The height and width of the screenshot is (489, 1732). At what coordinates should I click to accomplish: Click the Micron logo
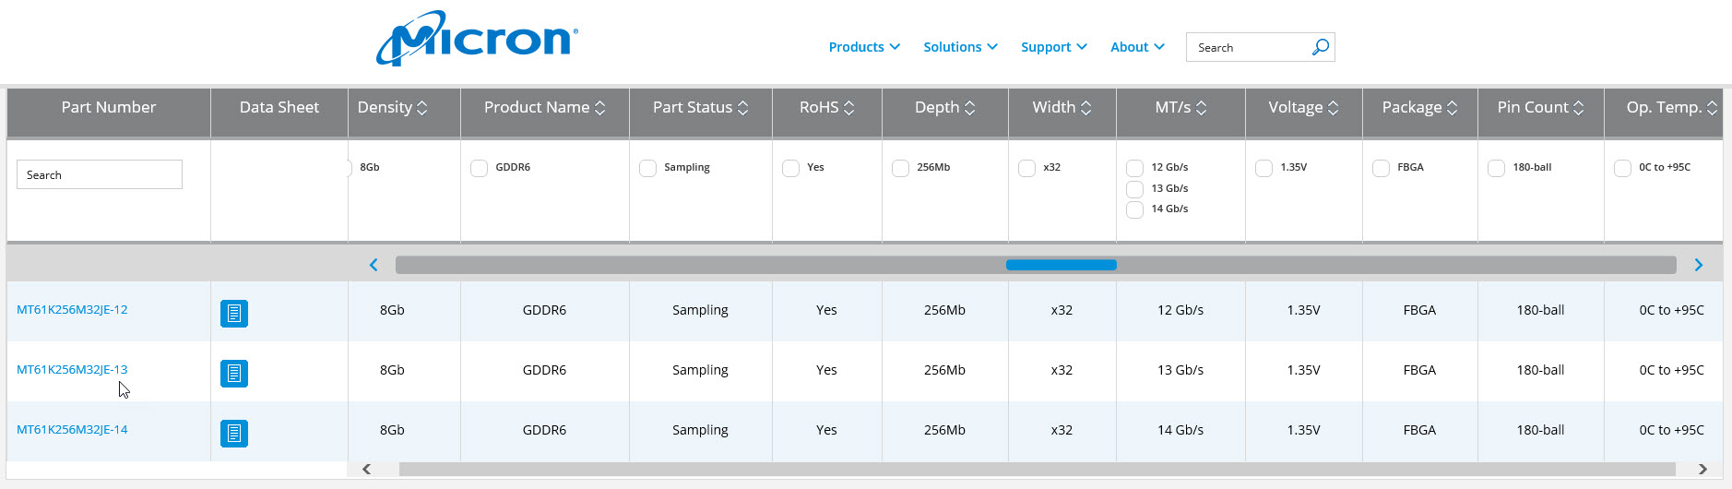(x=477, y=39)
